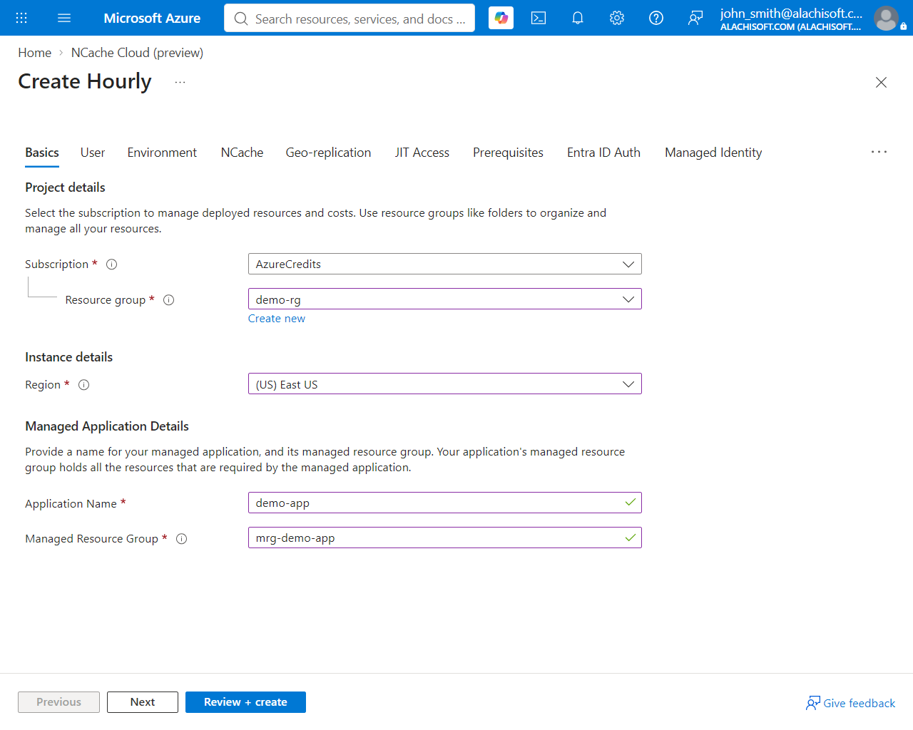
Task: Expand the Resource group dropdown
Action: click(445, 299)
